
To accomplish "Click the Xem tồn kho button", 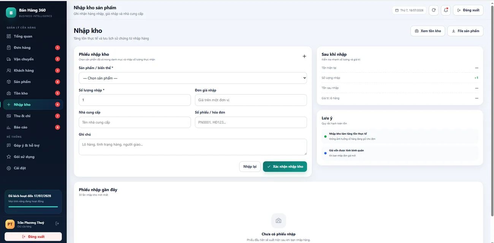I will 427,31.
